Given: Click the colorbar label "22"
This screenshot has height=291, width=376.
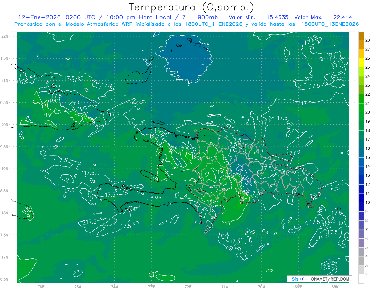Looking at the screenshot, I should [368, 94].
